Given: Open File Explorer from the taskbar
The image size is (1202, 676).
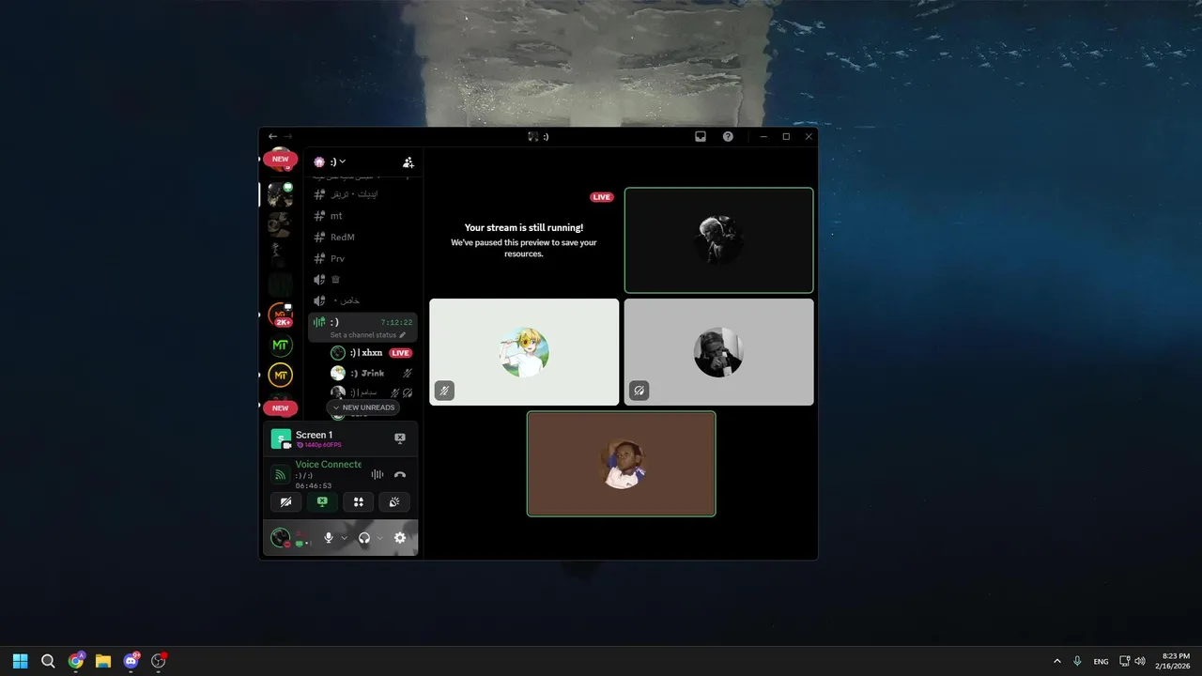Looking at the screenshot, I should [x=103, y=661].
